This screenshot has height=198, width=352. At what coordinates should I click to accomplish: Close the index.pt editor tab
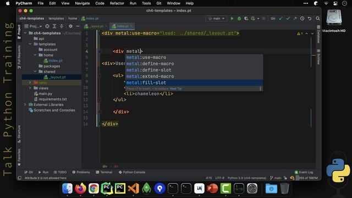point(131,26)
